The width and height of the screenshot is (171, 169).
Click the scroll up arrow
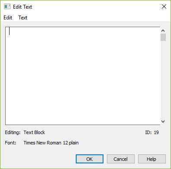tap(163, 31)
